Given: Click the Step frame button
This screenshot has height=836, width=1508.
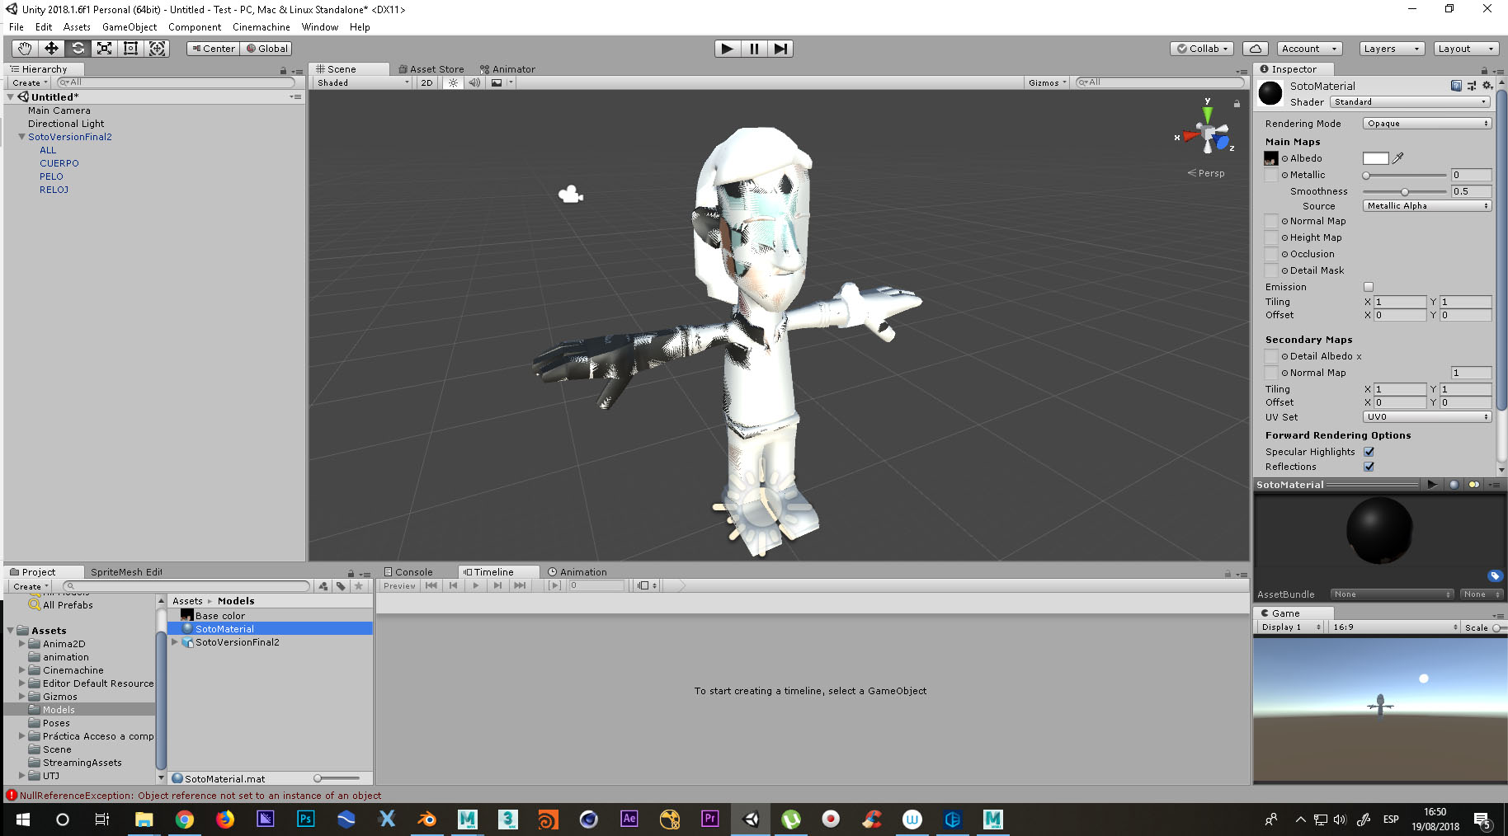Looking at the screenshot, I should (780, 49).
